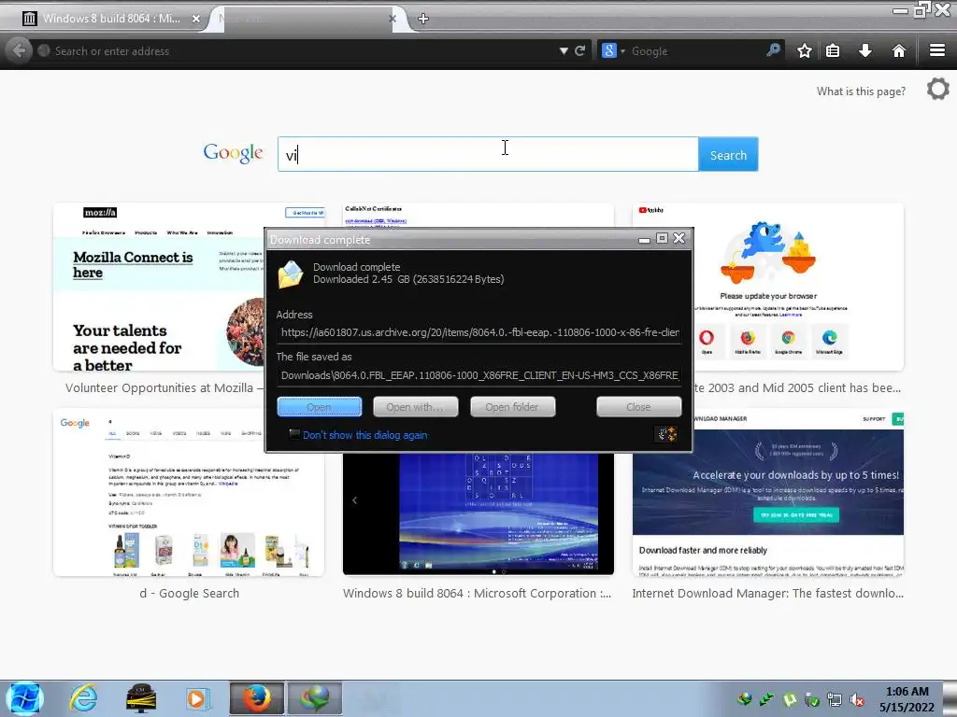Check Don't show this dialog again

294,434
